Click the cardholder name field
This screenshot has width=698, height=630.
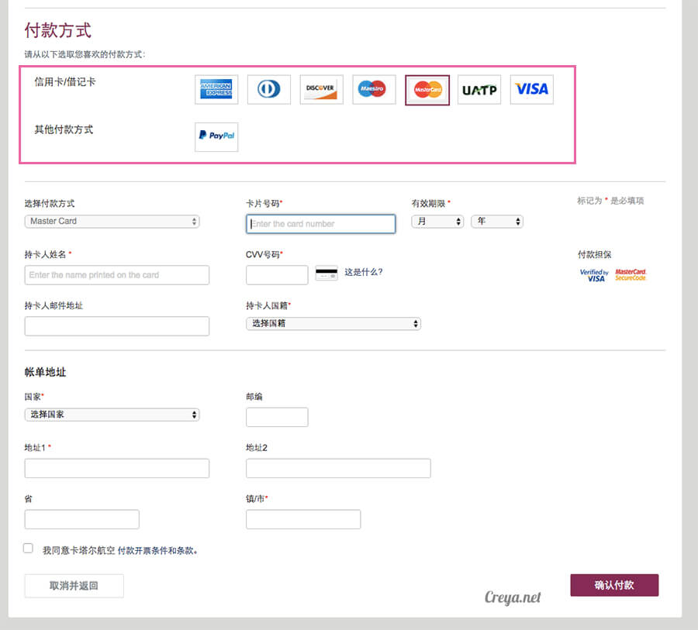coord(116,275)
